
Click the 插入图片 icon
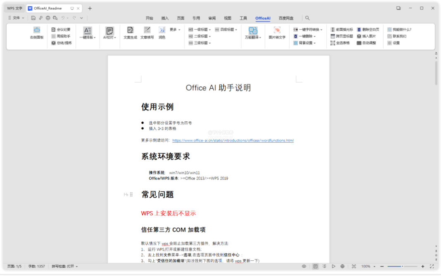[359, 36]
